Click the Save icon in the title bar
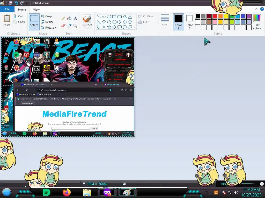 (x=10, y=3)
